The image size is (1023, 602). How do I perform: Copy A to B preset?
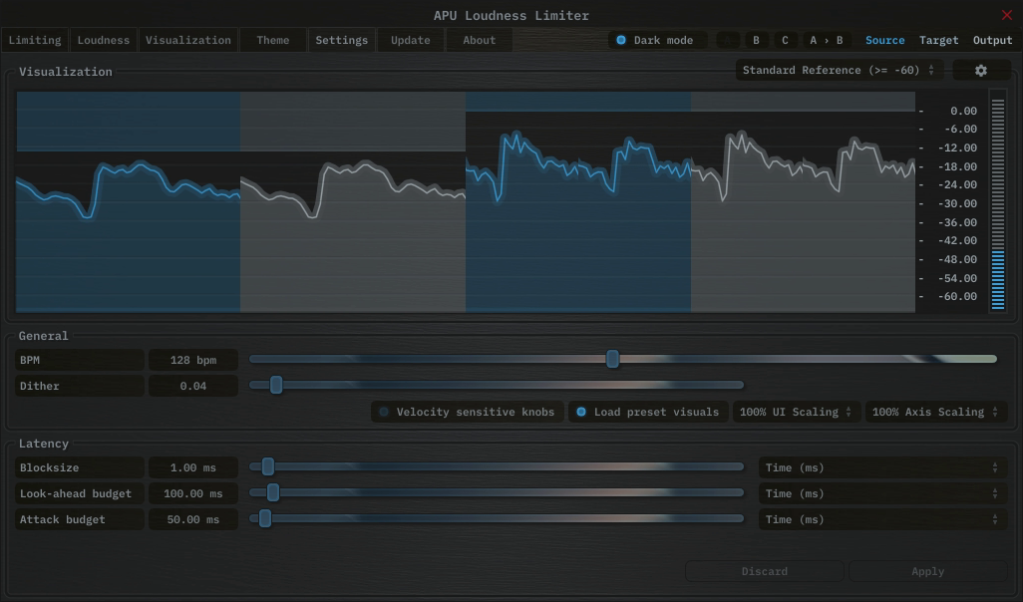pos(826,41)
